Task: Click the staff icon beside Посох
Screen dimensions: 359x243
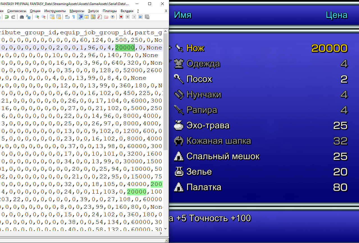Action: (179, 79)
